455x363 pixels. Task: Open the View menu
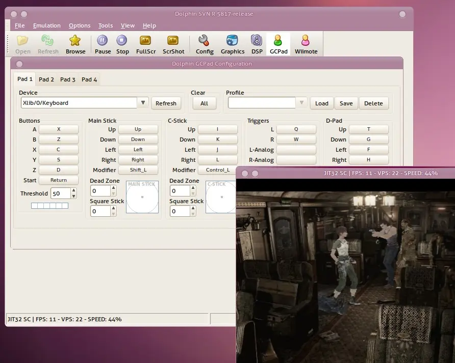[128, 25]
